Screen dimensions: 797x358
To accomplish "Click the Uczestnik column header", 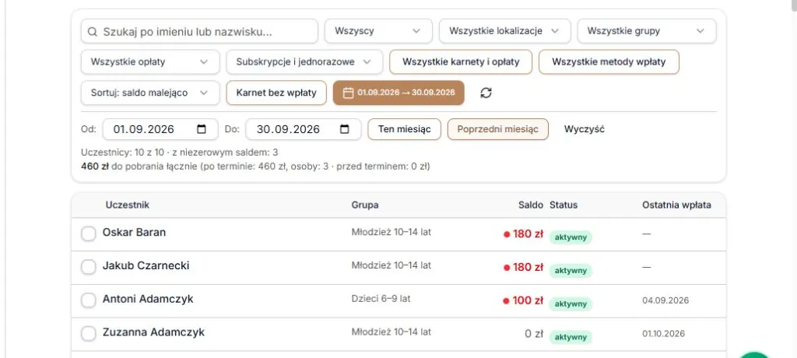I will click(128, 205).
